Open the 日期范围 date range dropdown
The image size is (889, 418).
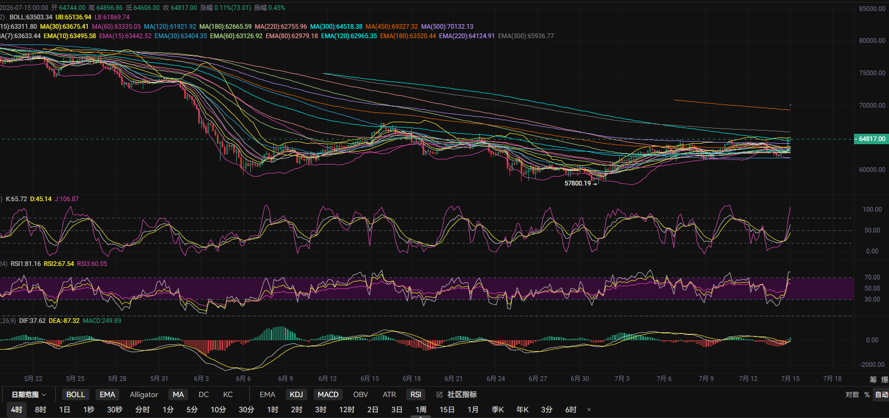point(29,394)
